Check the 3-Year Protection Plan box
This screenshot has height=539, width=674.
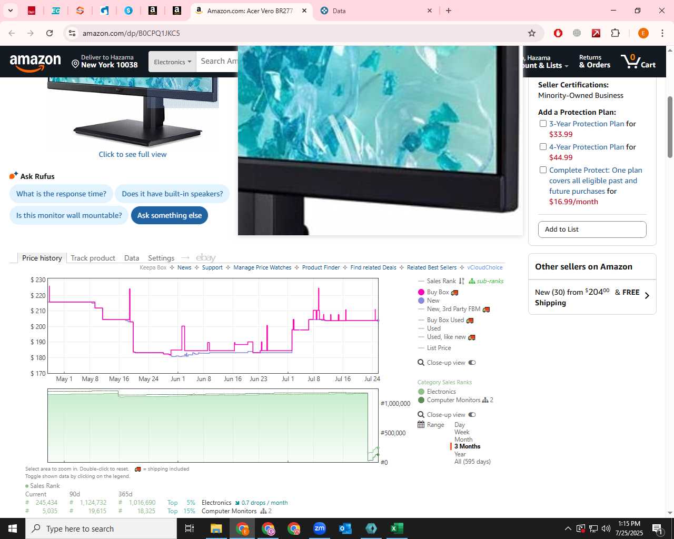tap(543, 124)
